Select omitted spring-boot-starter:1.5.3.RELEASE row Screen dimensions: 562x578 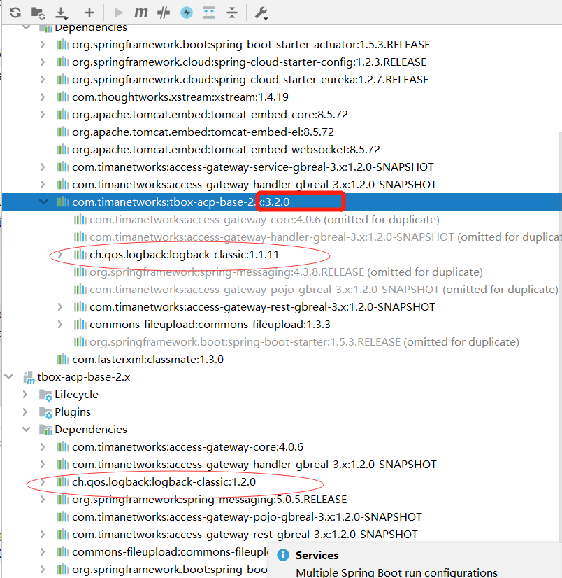click(x=282, y=342)
